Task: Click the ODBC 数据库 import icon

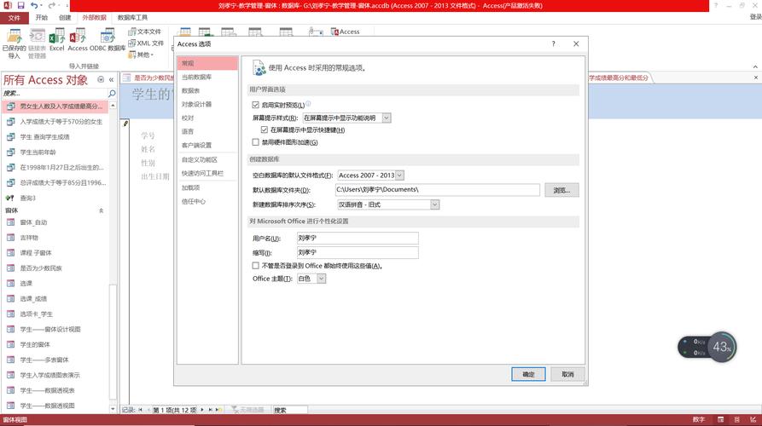Action: pyautogui.click(x=108, y=40)
